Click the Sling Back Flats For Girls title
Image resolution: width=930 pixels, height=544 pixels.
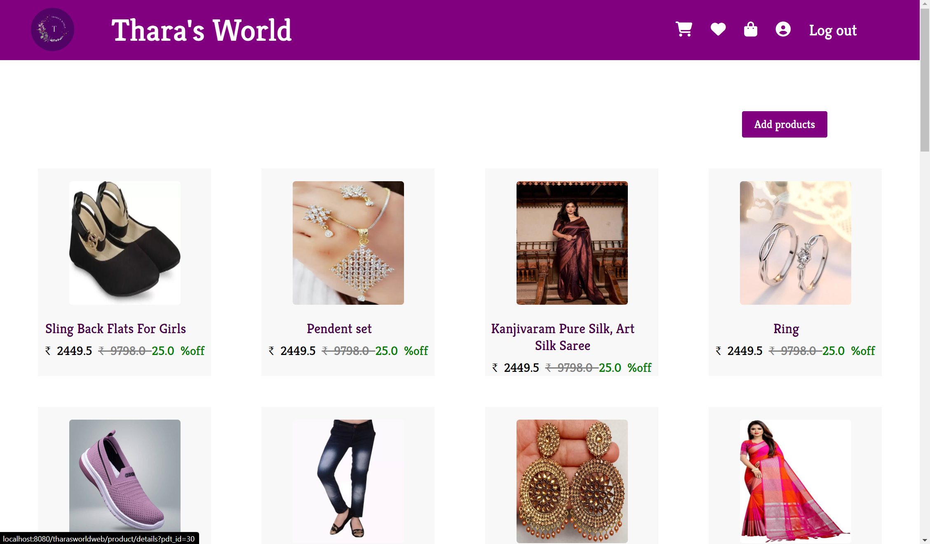coord(115,329)
